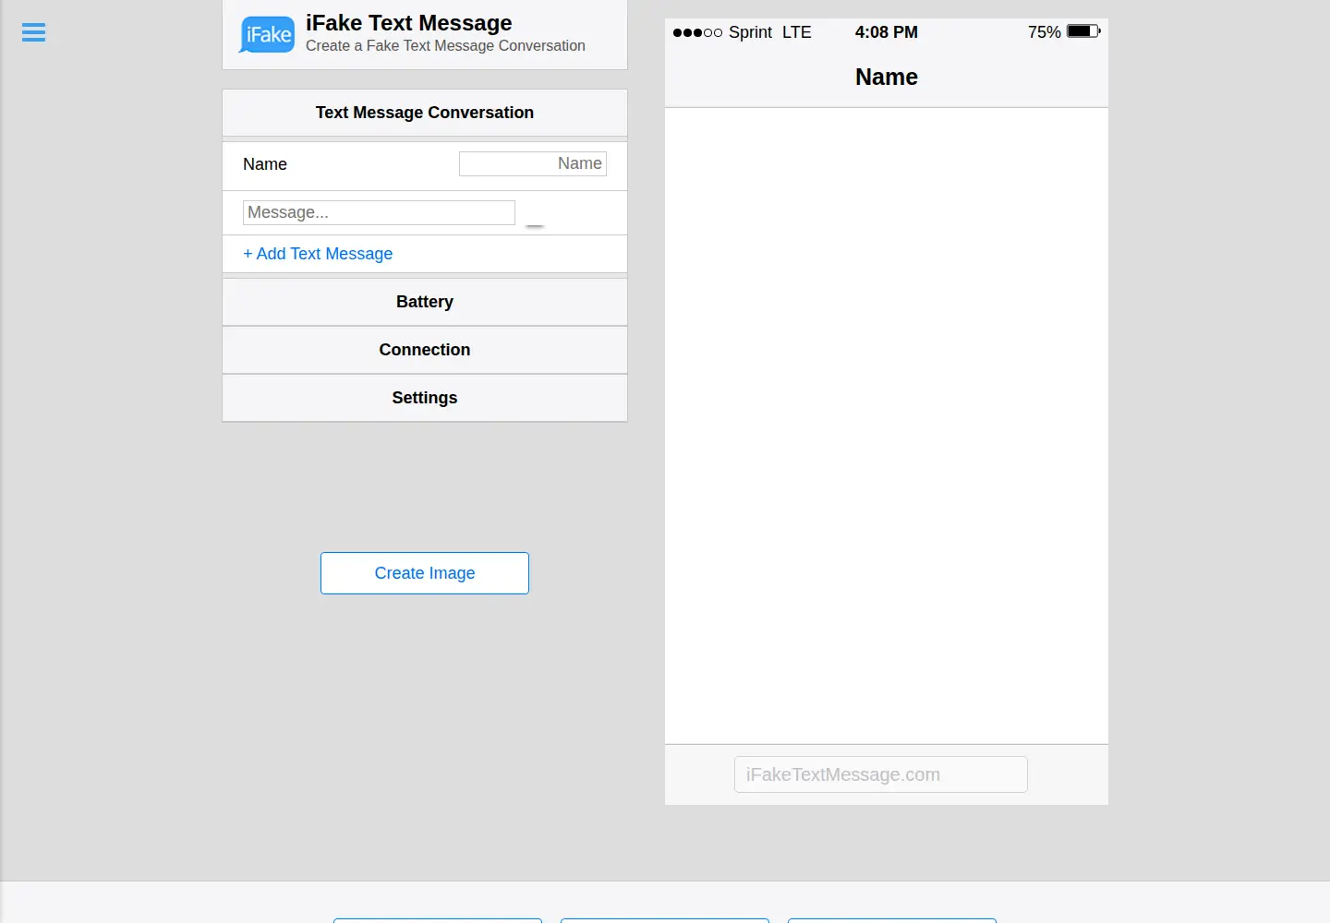This screenshot has width=1330, height=923.
Task: Open the hamburger menu icon
Action: pos(33,32)
